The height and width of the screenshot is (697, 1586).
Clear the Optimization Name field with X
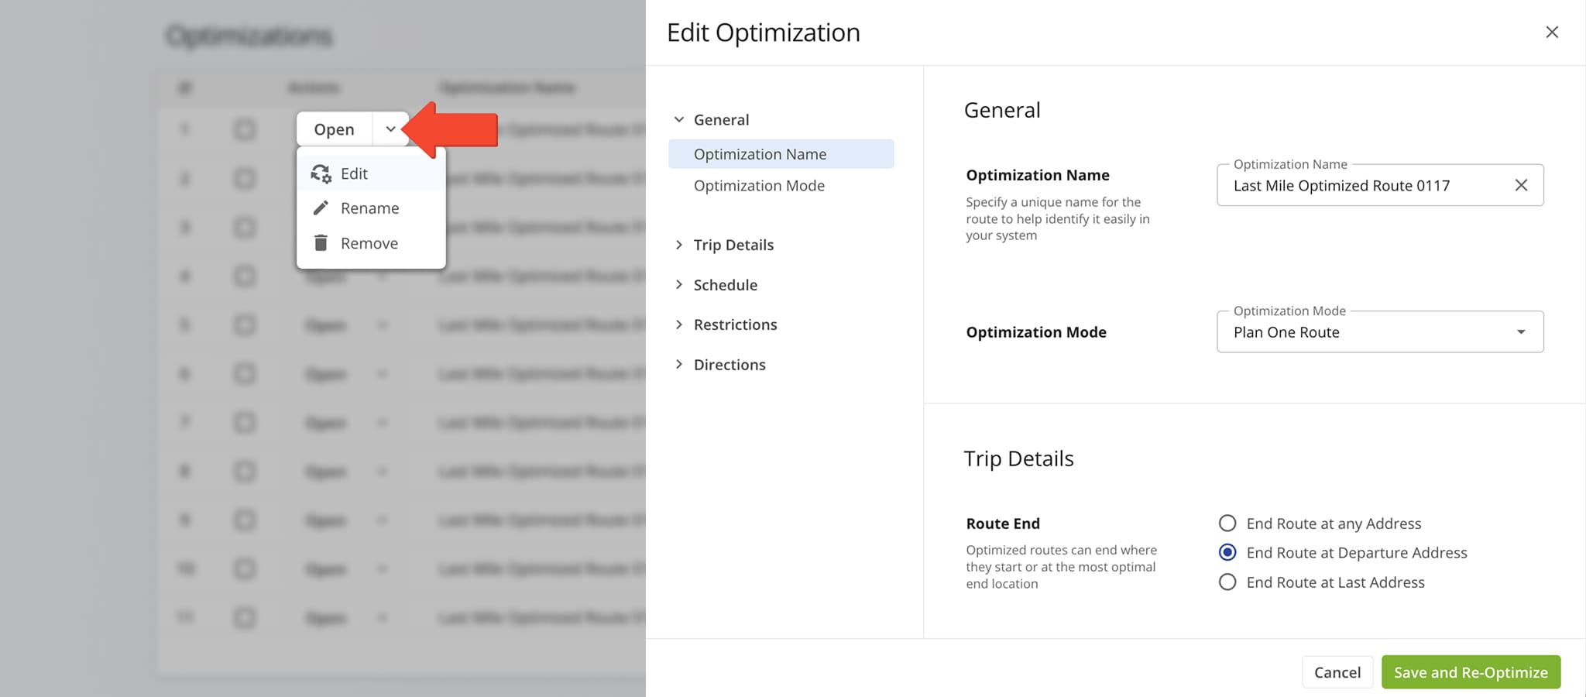click(x=1521, y=185)
